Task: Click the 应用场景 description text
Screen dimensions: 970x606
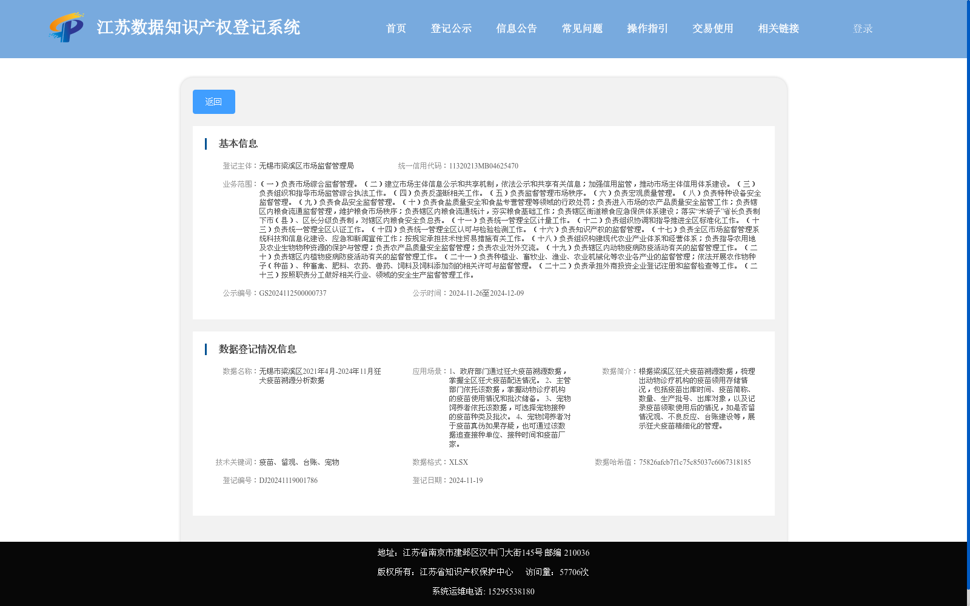Action: [510, 408]
